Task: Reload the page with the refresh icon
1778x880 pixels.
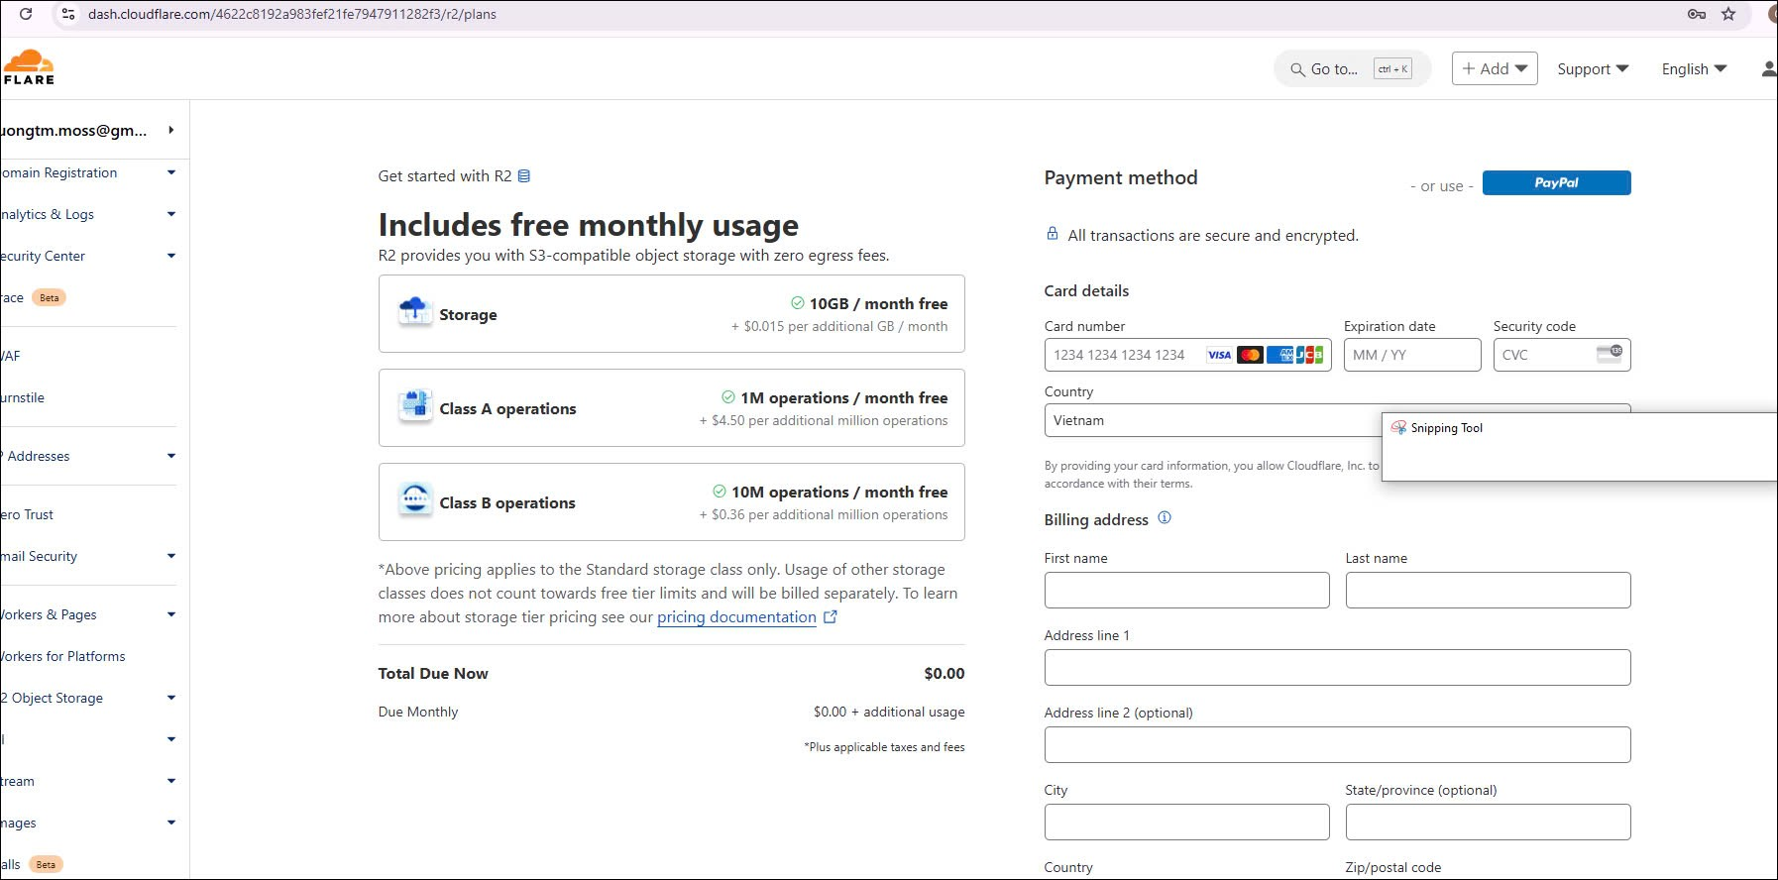Action: click(26, 14)
